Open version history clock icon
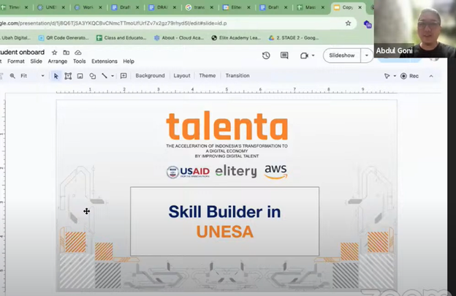Viewport: 456px width, 296px height. 266,56
